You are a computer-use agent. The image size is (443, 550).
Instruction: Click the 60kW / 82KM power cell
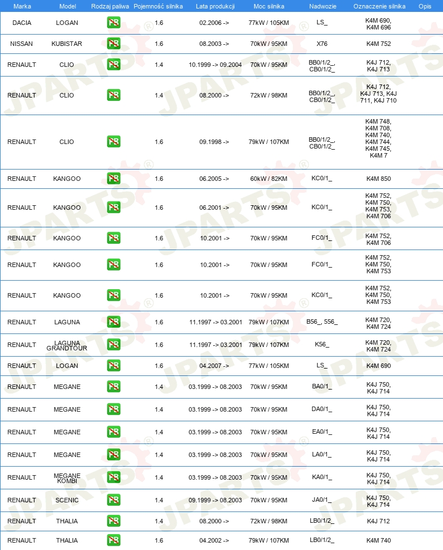269,179
